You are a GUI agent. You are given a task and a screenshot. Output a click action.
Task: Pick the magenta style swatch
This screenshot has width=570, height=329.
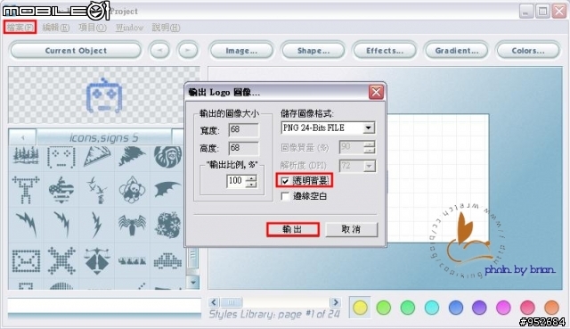503,308
